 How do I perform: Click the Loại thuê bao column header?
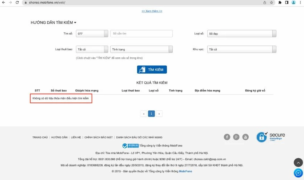tap(131, 90)
